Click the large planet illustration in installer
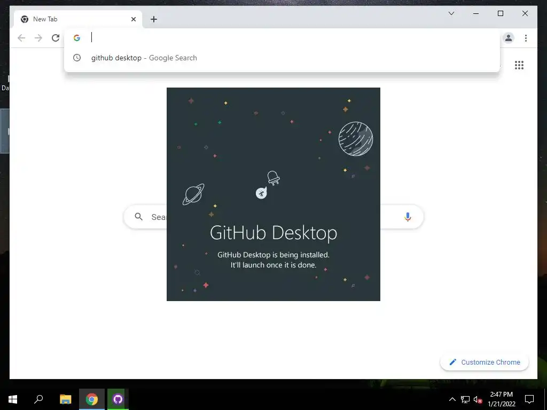The width and height of the screenshot is (547, 410). click(x=356, y=139)
